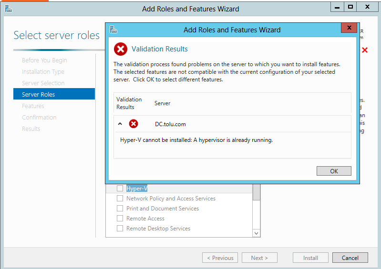The width and height of the screenshot is (381, 269).
Task: Click the Previous button
Action: click(x=220, y=258)
